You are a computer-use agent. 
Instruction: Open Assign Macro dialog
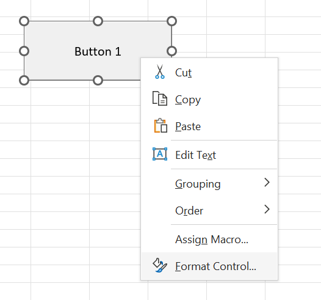[209, 239]
